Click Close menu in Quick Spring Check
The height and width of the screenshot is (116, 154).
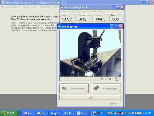[x=64, y=11]
